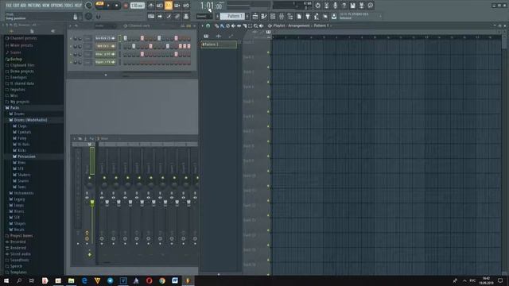Viewport: 509px width, 286px height.
Task: Toggle the step edit arrow icon
Action: tap(160, 16)
